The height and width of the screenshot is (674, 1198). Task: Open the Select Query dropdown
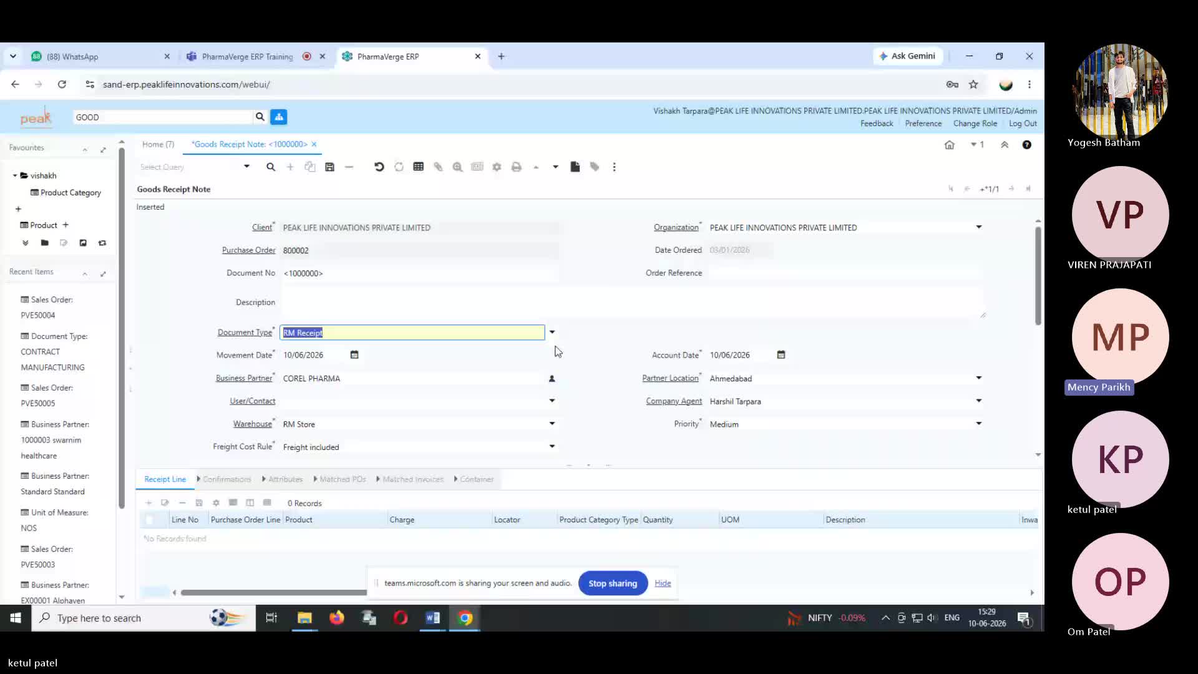pyautogui.click(x=246, y=167)
